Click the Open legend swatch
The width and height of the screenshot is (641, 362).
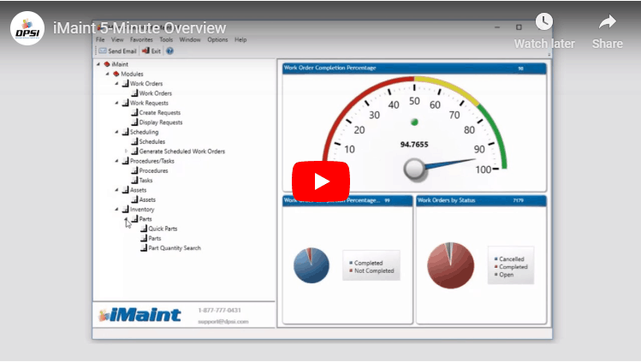click(496, 275)
